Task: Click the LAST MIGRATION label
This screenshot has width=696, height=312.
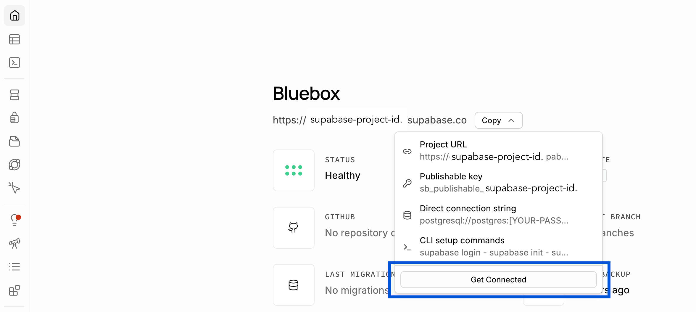Action: (x=360, y=274)
